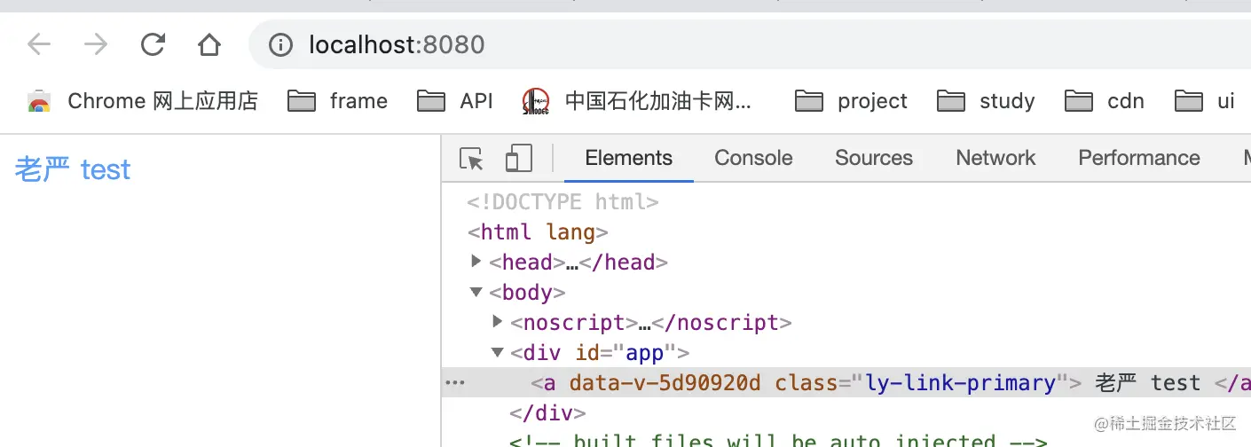Open the API bookmarks folder

(x=455, y=101)
